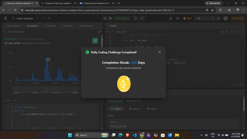The width and height of the screenshot is (247, 139).
Task: Open the LeetCode settings gear
Action: point(178,19)
